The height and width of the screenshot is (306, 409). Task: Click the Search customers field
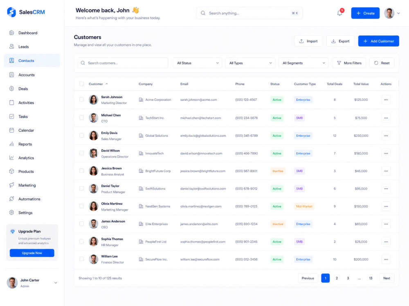(123, 63)
